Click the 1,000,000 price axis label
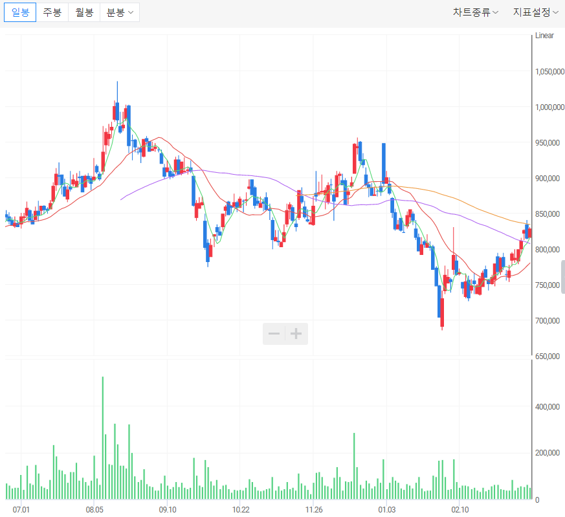Screen dimensions: 565x517 (x=549, y=107)
